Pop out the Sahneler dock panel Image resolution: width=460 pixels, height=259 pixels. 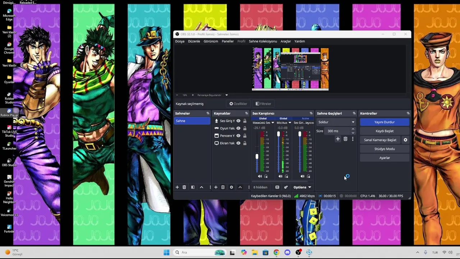point(208,113)
